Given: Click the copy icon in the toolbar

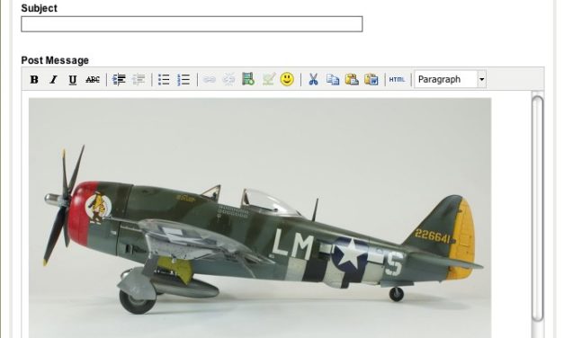Looking at the screenshot, I should (333, 79).
